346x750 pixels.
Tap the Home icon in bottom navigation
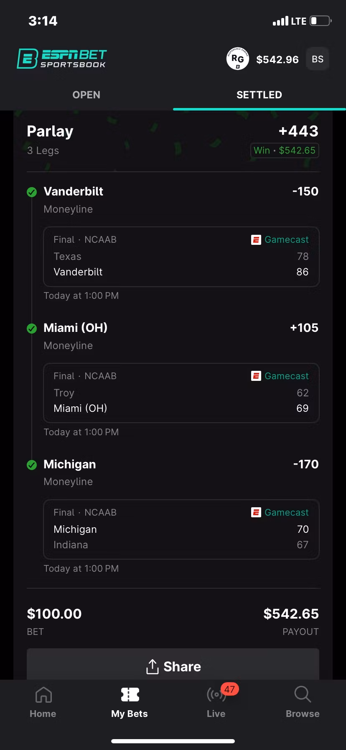43,695
